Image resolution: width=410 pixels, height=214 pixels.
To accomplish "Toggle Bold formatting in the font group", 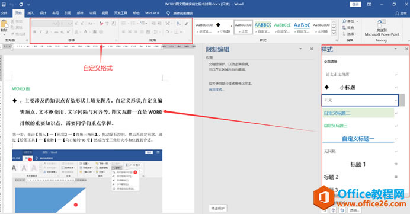I will 34,32.
